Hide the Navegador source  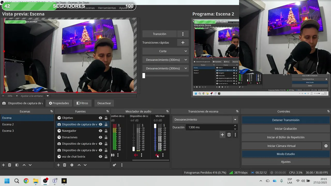(x=100, y=131)
